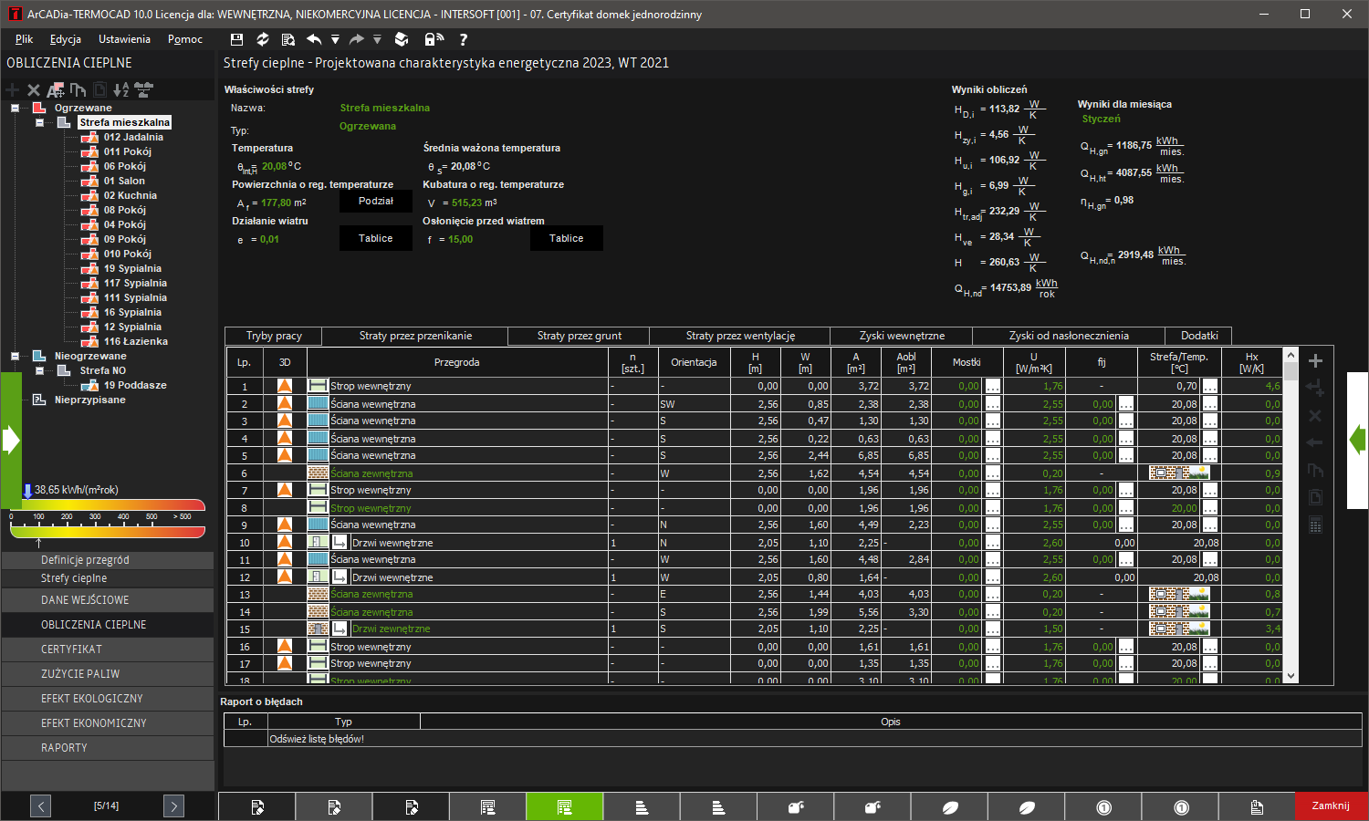Click ellipsis in Mostki column of row 6

993,473
